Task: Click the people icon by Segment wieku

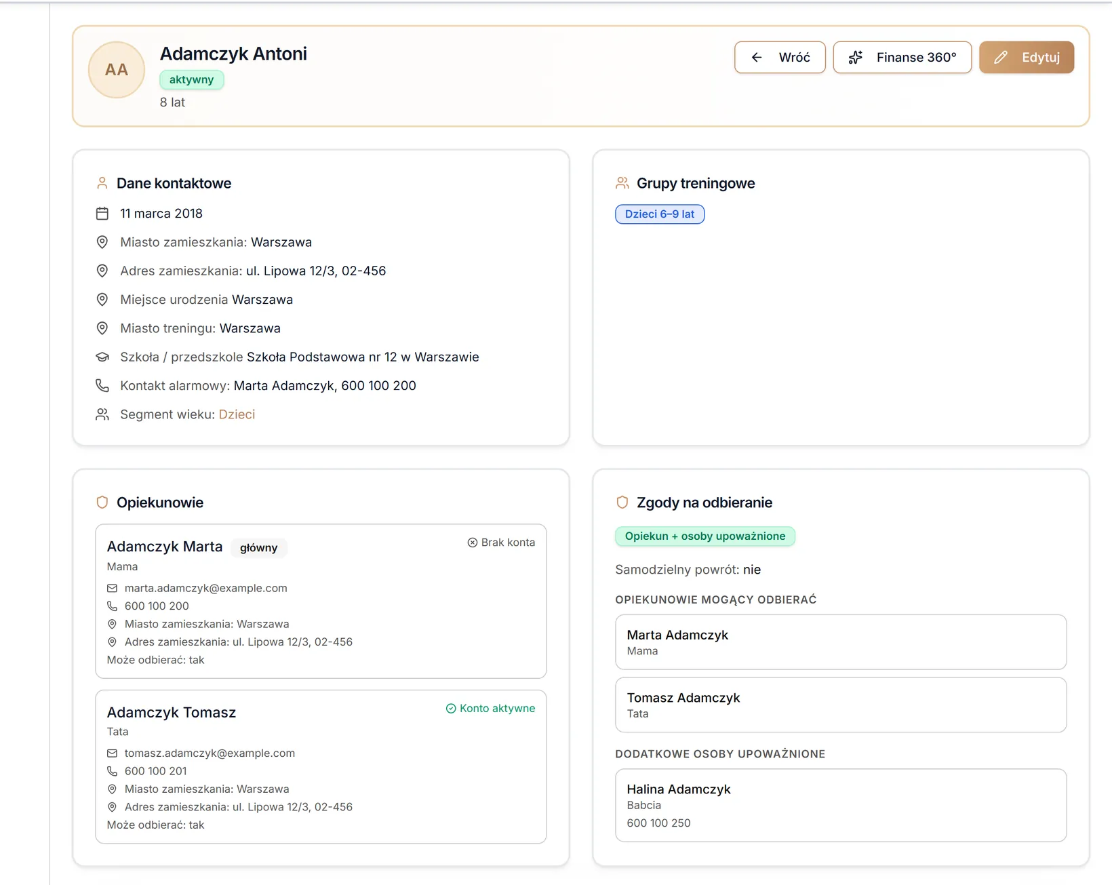Action: 102,414
